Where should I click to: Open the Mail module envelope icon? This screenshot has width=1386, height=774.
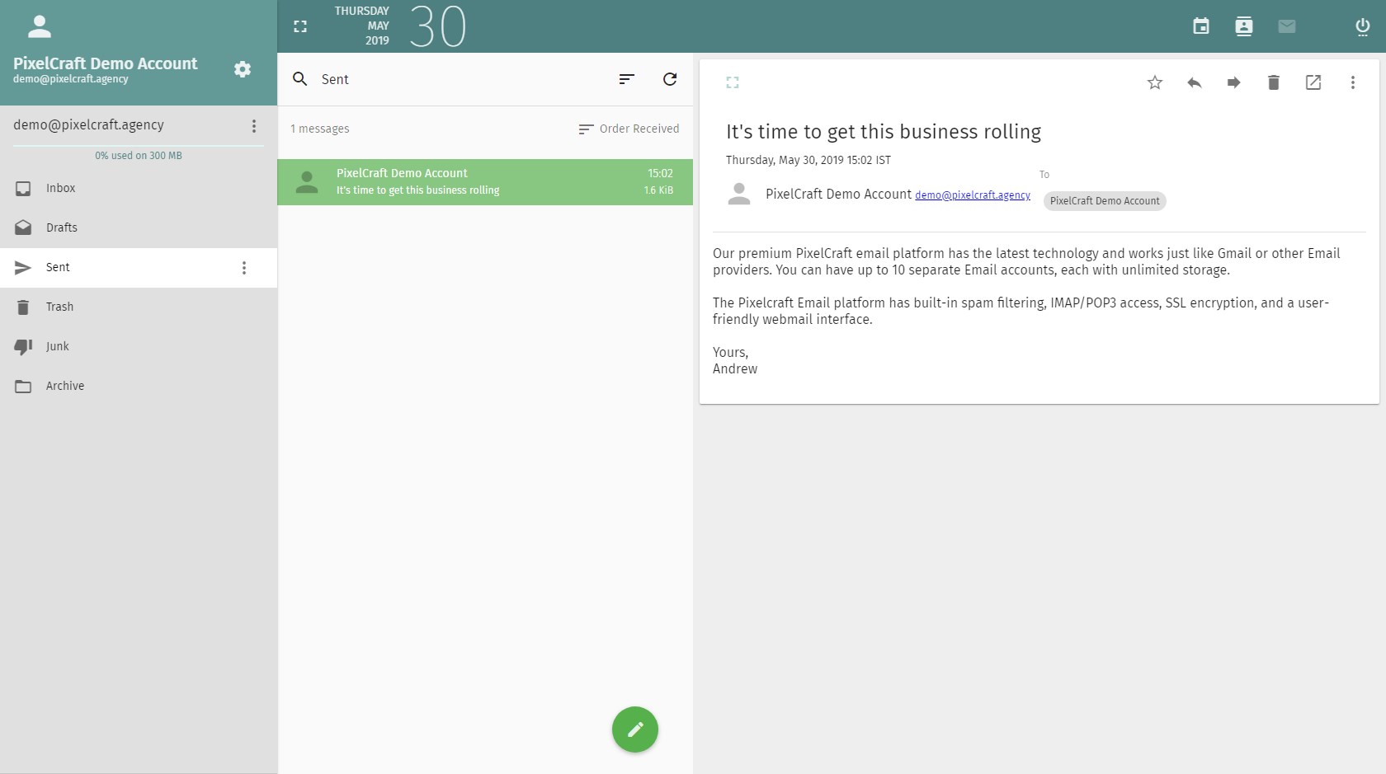1287,26
